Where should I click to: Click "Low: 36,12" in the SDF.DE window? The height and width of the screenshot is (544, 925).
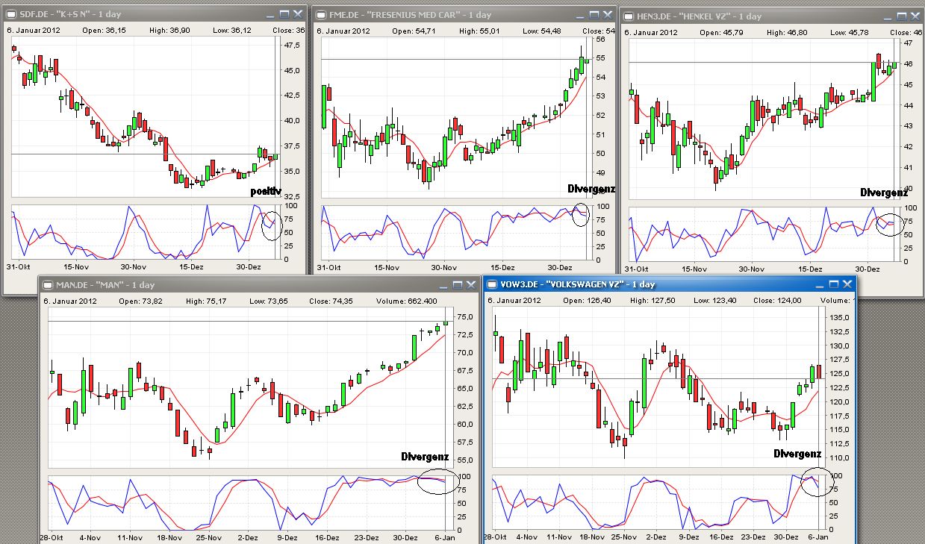point(234,30)
